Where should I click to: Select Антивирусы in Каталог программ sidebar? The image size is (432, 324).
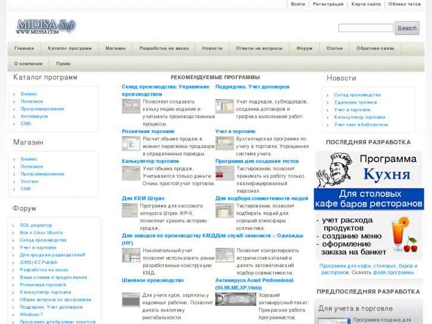[x=34, y=117]
